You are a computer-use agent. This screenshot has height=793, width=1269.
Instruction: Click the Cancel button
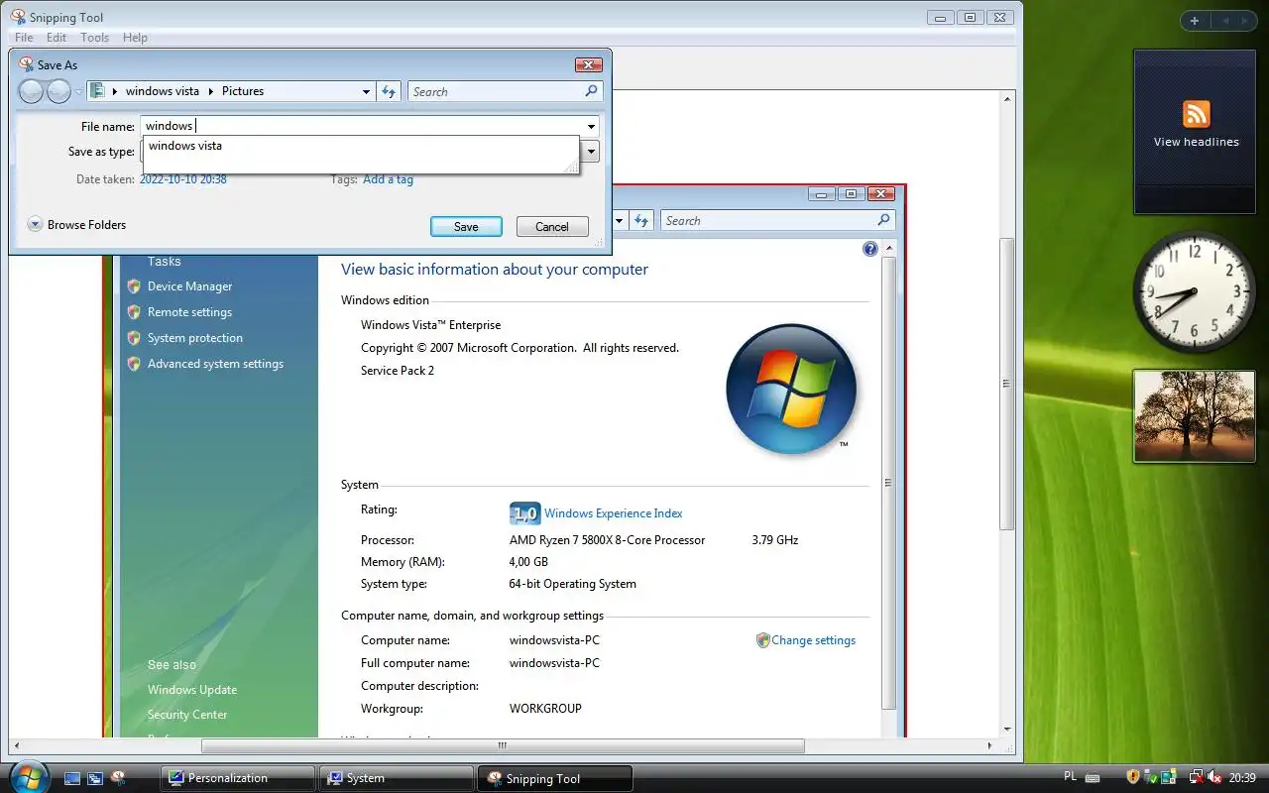pos(552,227)
